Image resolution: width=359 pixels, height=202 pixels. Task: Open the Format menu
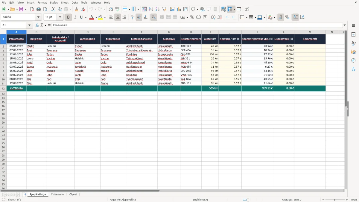(x=42, y=2)
